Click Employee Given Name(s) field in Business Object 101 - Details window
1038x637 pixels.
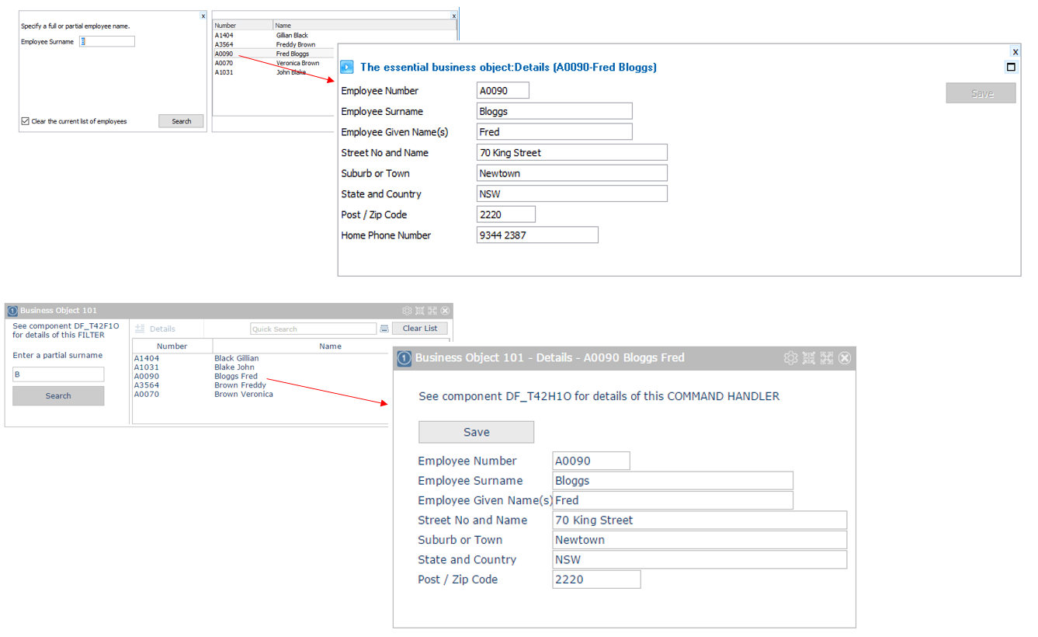[x=673, y=500]
